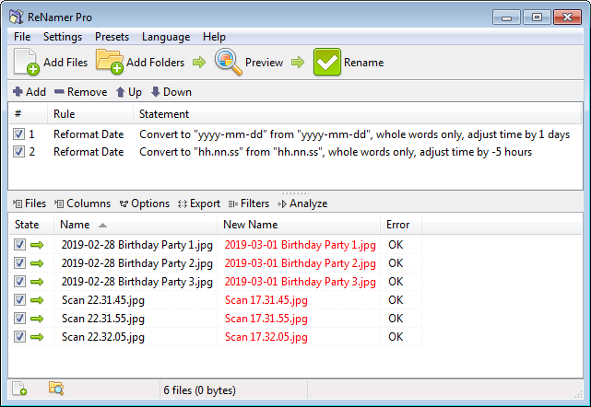Click green arrow state icon for Scan 22.31.45.jpg
The width and height of the screenshot is (591, 407).
(37, 300)
